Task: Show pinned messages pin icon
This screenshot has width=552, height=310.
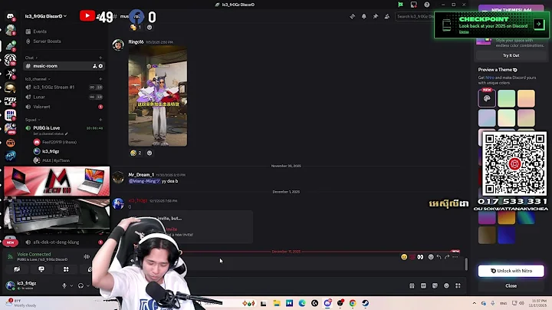Action: pyautogui.click(x=375, y=16)
